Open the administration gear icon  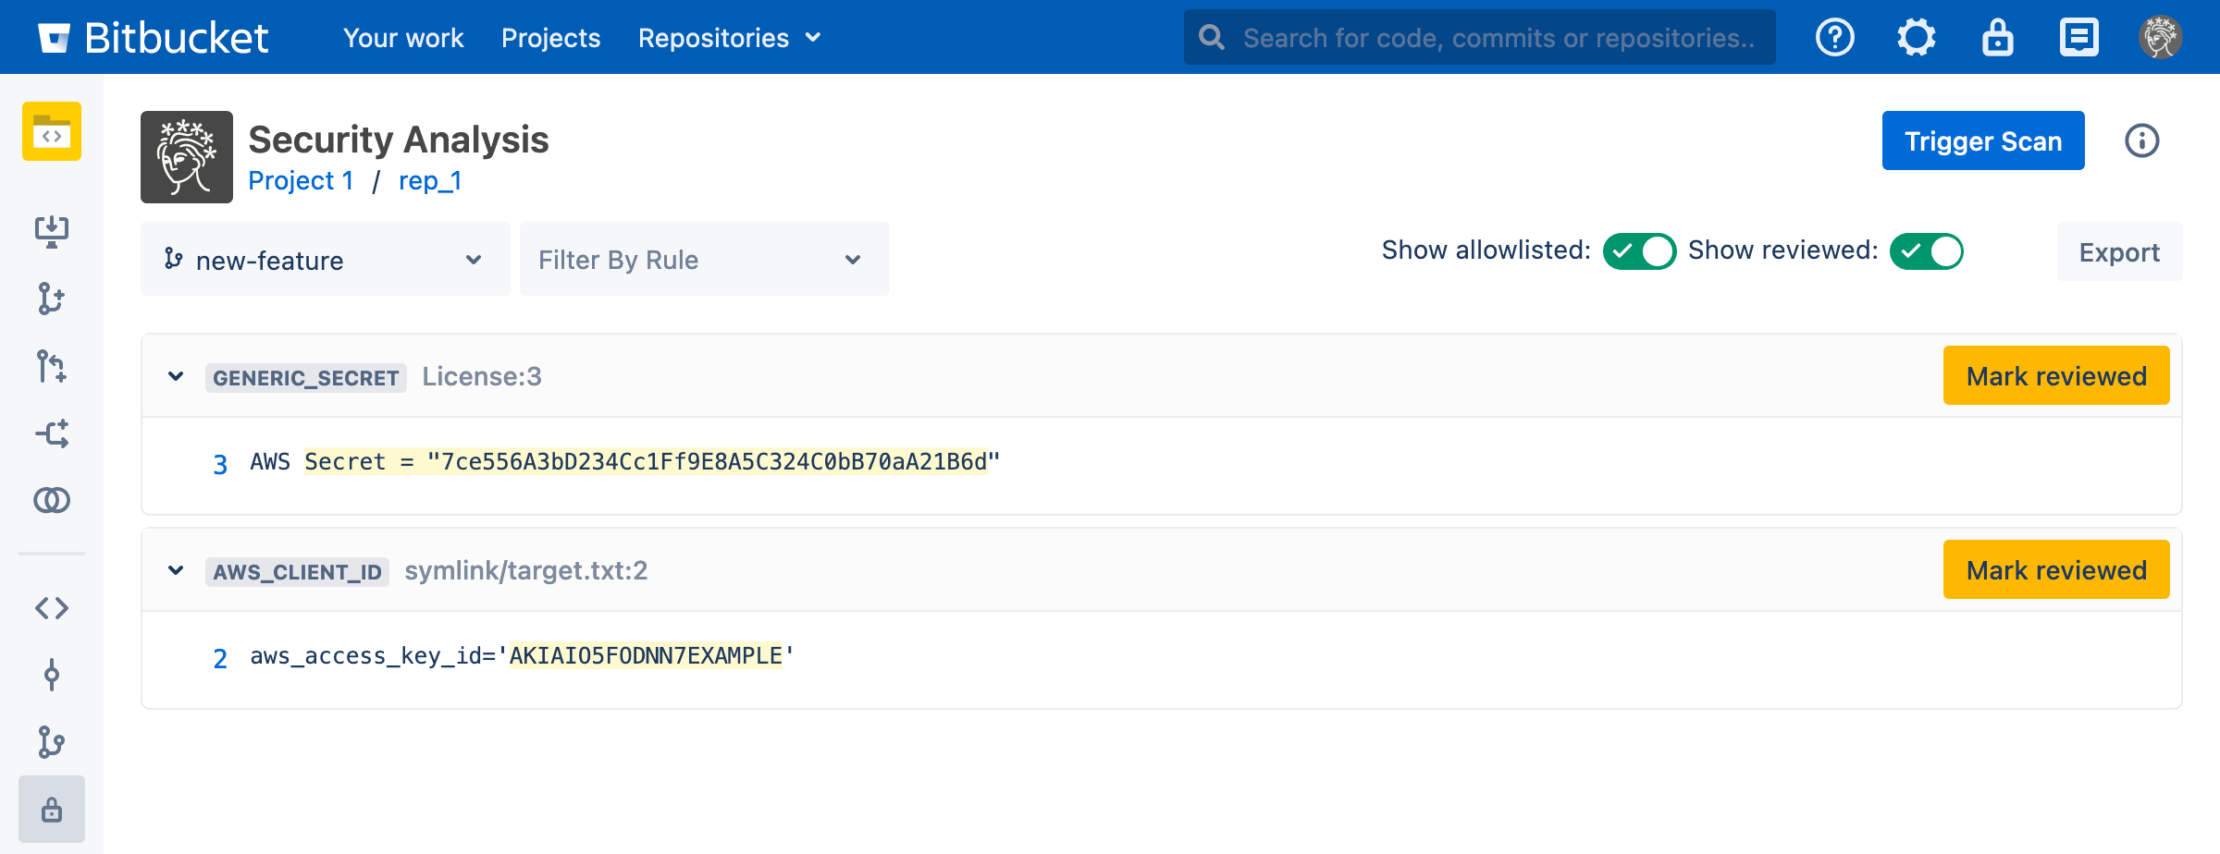1916,38
